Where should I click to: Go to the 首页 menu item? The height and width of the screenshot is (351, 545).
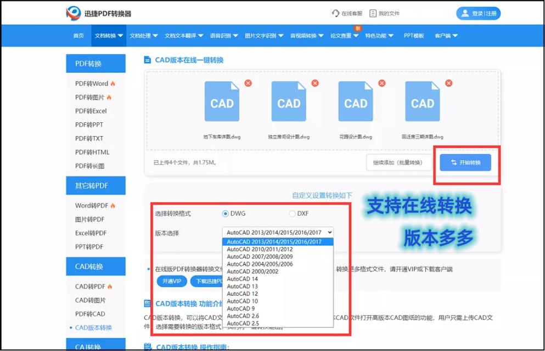pos(78,35)
